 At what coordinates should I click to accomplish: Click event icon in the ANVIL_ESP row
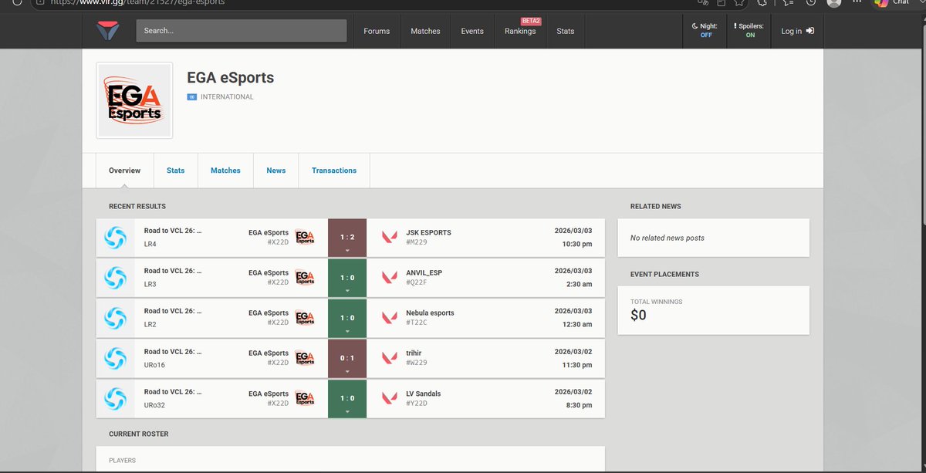coord(115,277)
